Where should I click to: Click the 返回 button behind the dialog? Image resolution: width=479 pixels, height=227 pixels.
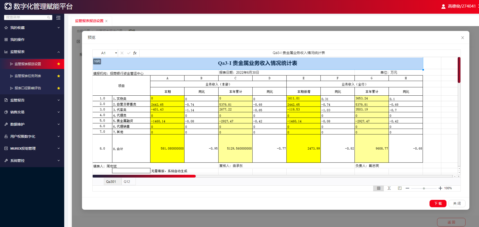(451, 222)
